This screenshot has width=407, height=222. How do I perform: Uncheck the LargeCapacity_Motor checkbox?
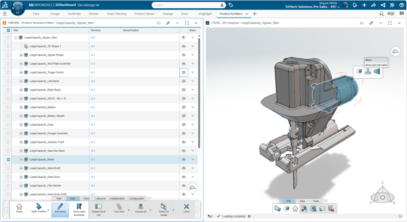9,160
